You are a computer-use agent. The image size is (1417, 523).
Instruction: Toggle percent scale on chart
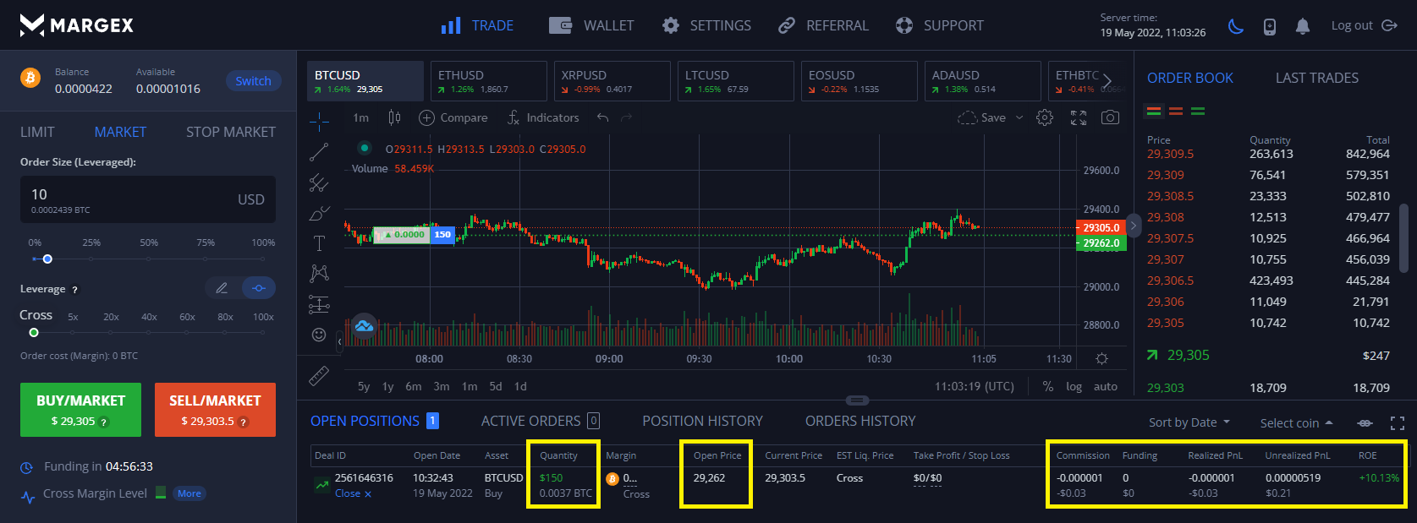point(1048,386)
